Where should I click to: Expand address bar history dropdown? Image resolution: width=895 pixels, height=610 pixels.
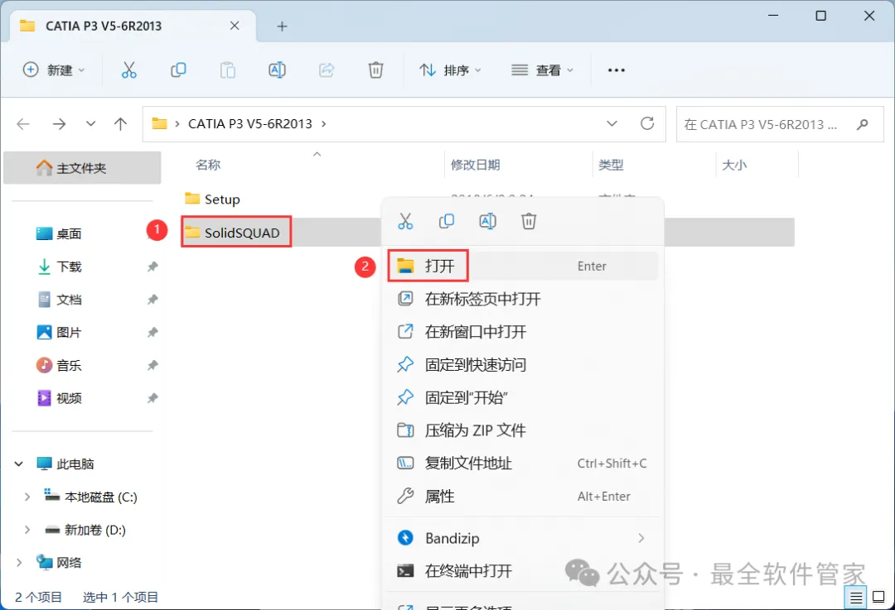(x=612, y=123)
